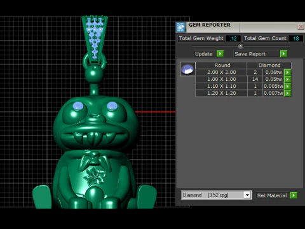
Task: Click the green arrow for the 0.06tw row
Action: 287,73
